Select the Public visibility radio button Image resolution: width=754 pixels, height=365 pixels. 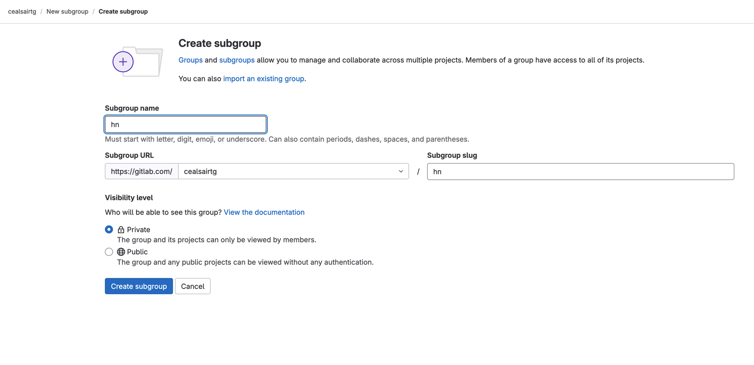pos(109,252)
